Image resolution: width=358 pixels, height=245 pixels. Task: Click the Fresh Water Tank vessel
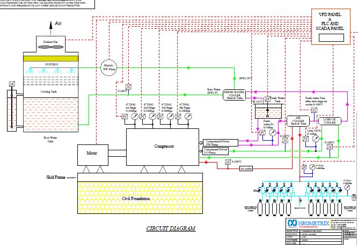point(269,111)
